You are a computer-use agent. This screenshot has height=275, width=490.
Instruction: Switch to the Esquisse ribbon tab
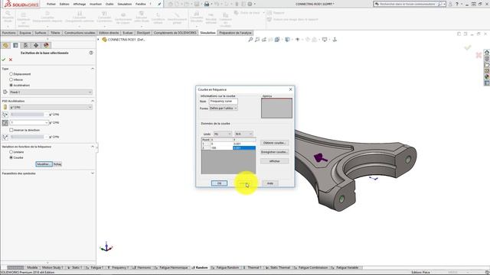click(x=25, y=33)
